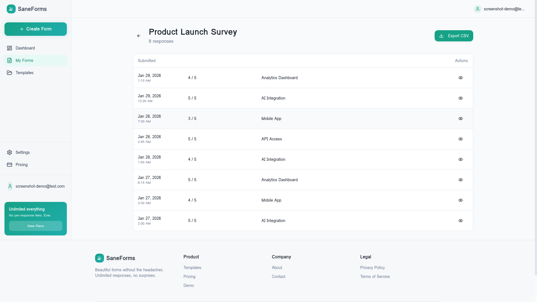Viewport: 537px width, 302px height.
Task: Click the Pricing card icon in sidebar
Action: pyautogui.click(x=10, y=165)
